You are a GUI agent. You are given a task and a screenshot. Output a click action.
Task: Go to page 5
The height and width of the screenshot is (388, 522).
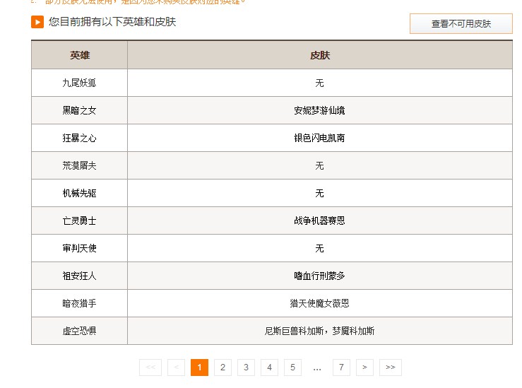[292, 368]
